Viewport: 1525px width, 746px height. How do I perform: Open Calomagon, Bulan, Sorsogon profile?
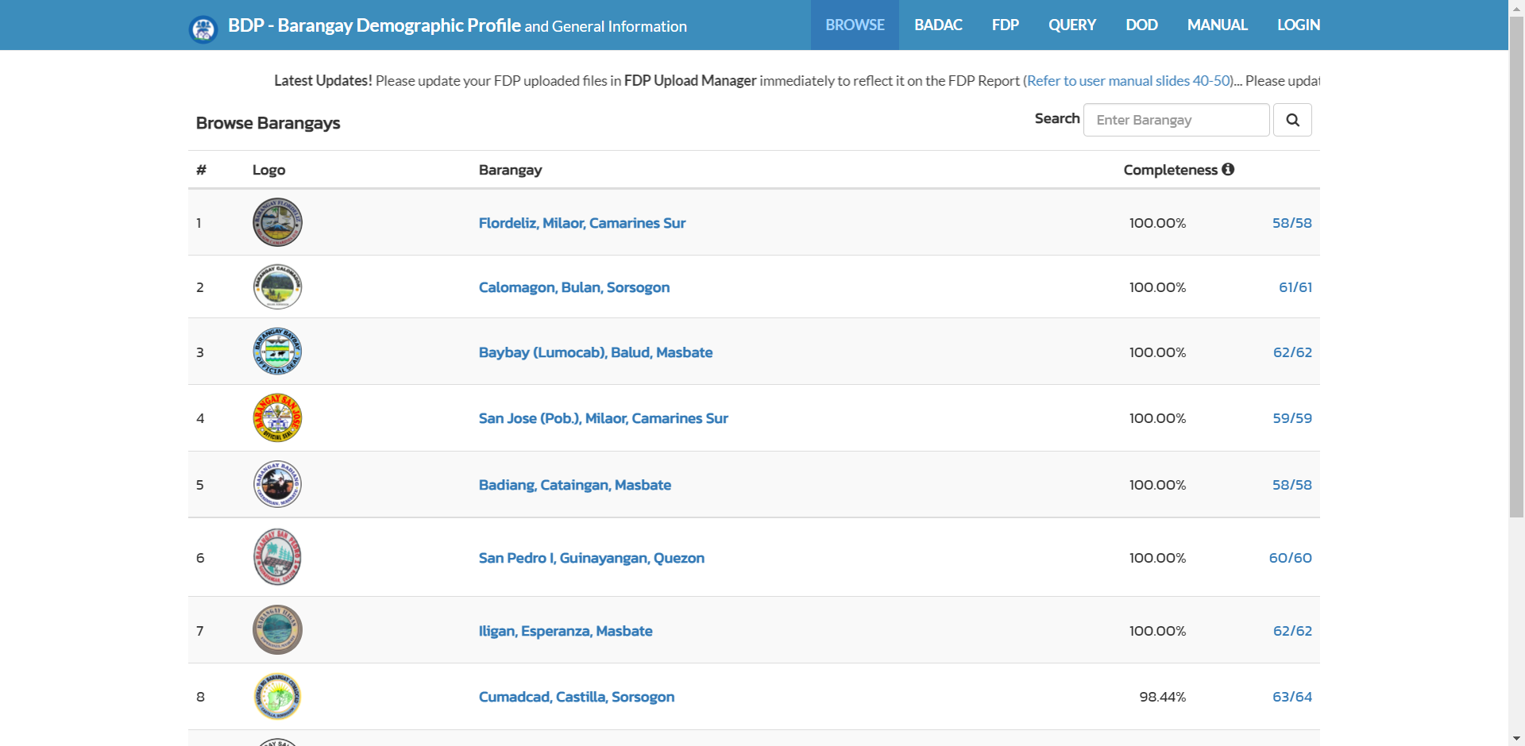click(x=574, y=287)
